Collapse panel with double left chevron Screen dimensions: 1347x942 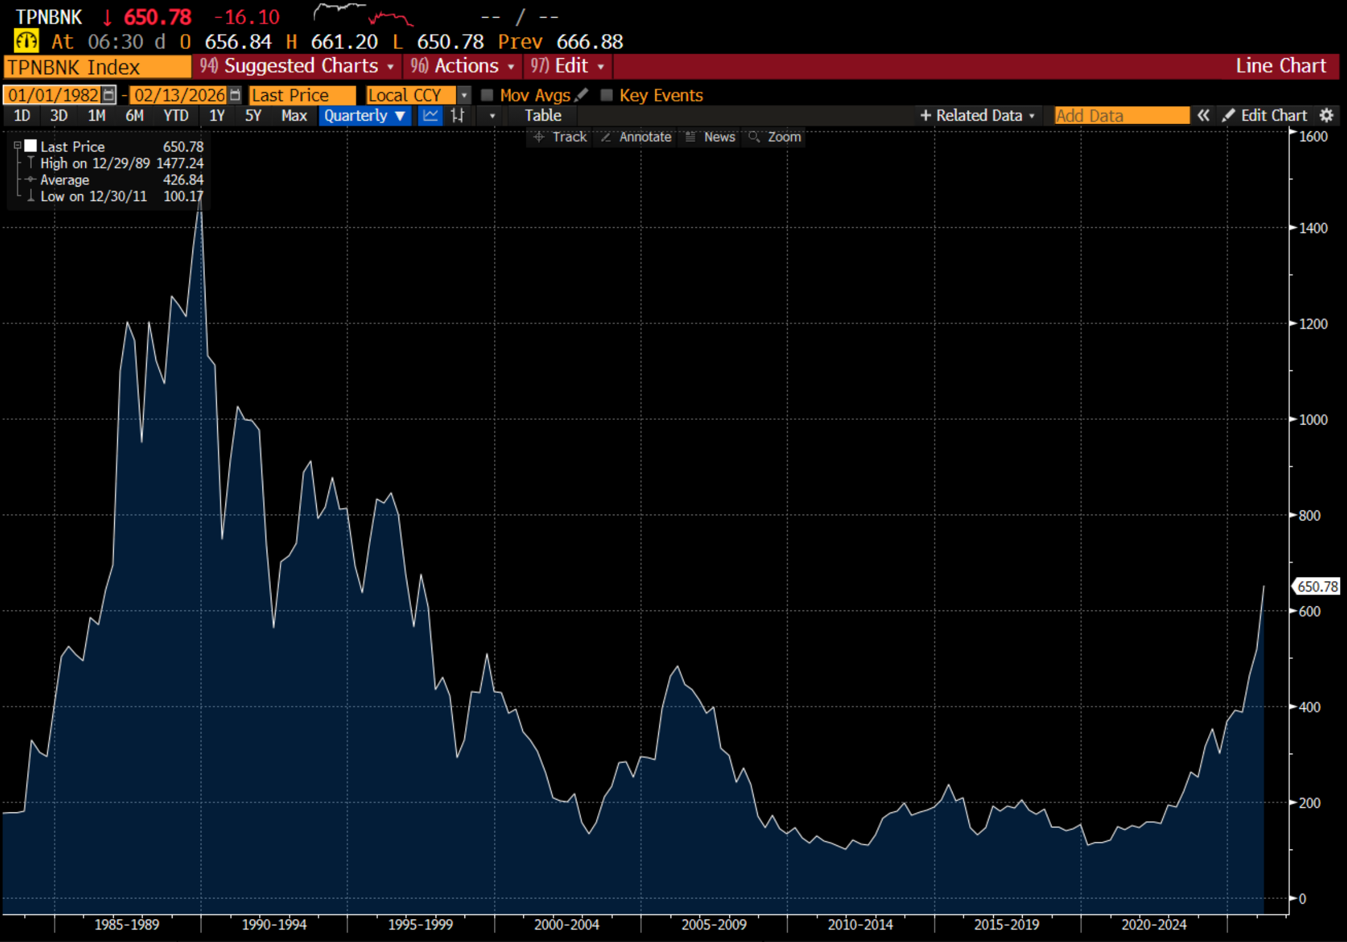tap(1203, 115)
